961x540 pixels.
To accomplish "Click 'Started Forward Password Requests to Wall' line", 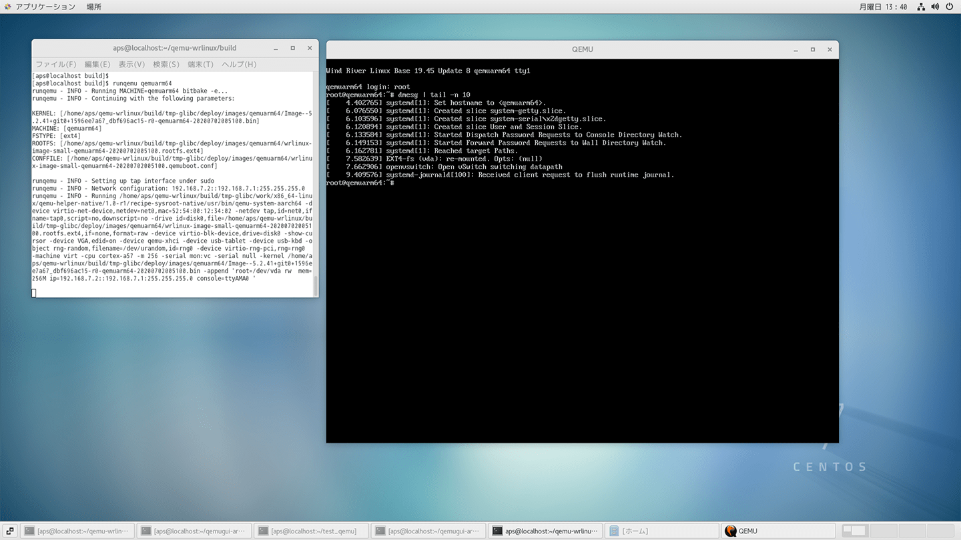I will pyautogui.click(x=497, y=143).
